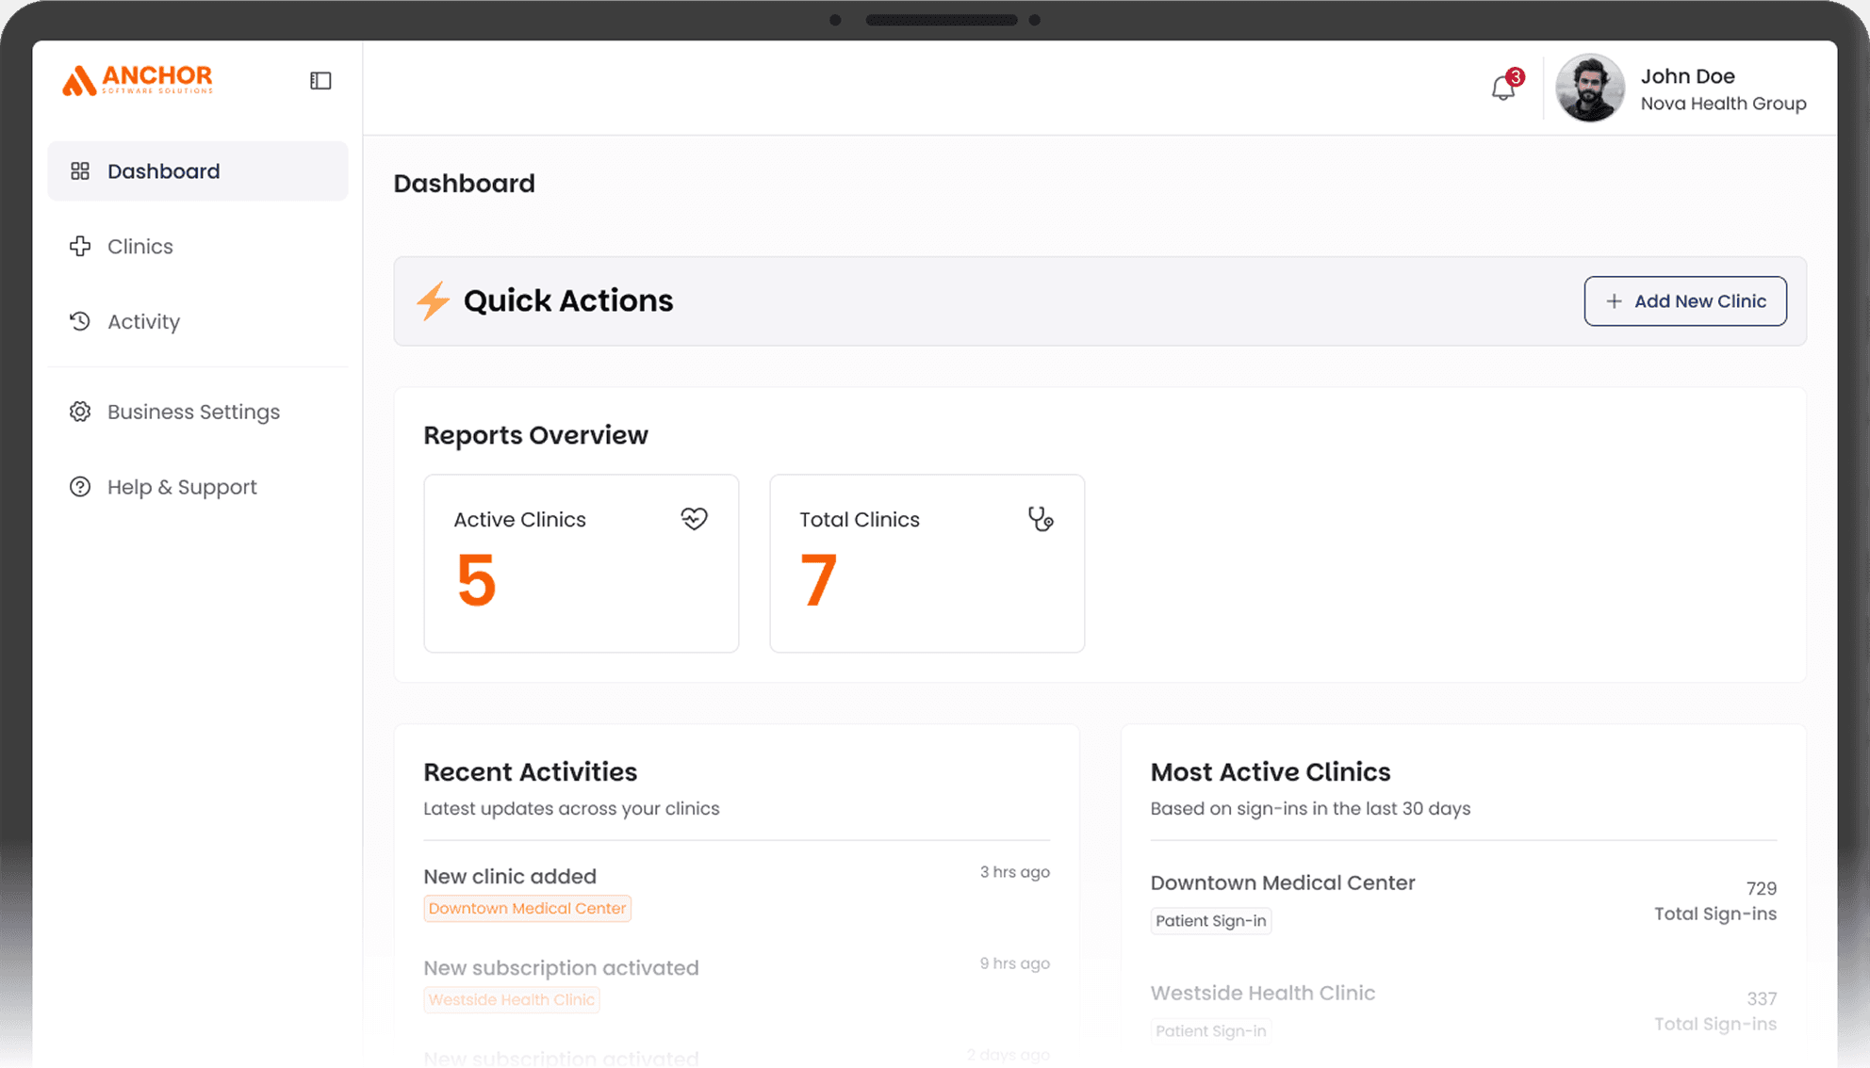
Task: Click the heart pulse icon on Active Clinics
Action: [x=695, y=519]
